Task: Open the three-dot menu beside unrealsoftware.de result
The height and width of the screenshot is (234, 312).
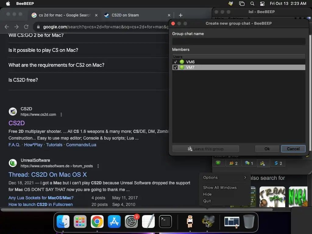Action: (98, 166)
